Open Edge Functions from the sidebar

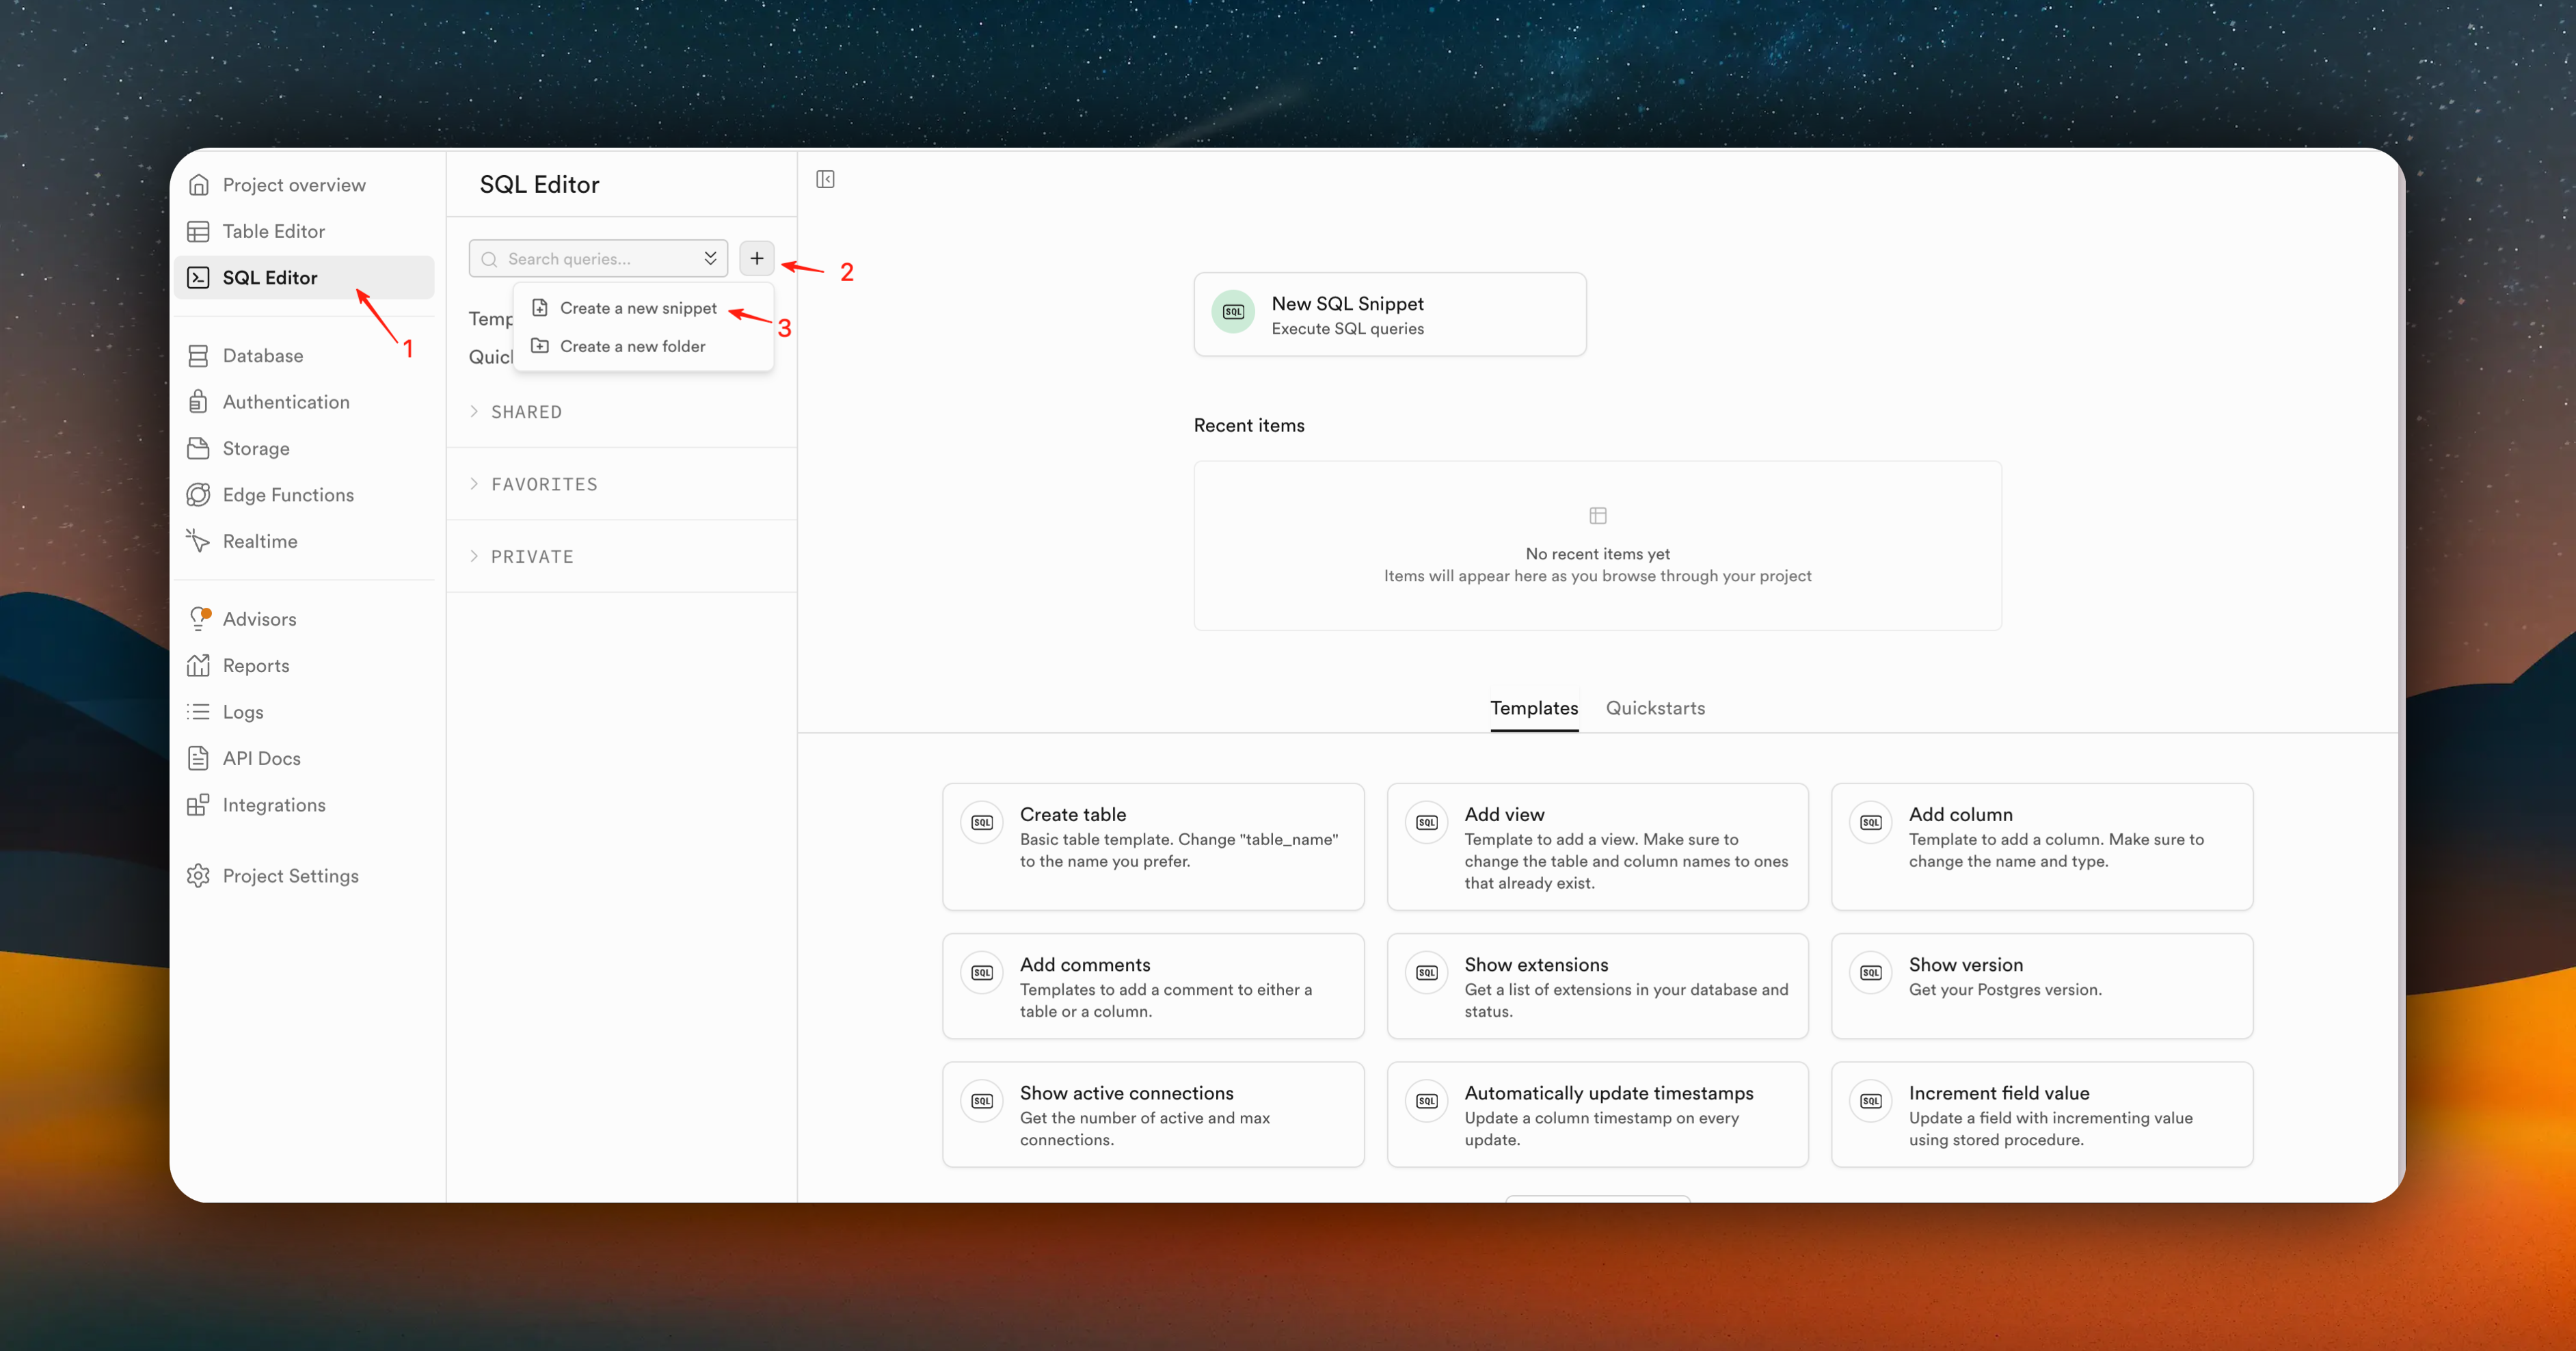pos(287,495)
